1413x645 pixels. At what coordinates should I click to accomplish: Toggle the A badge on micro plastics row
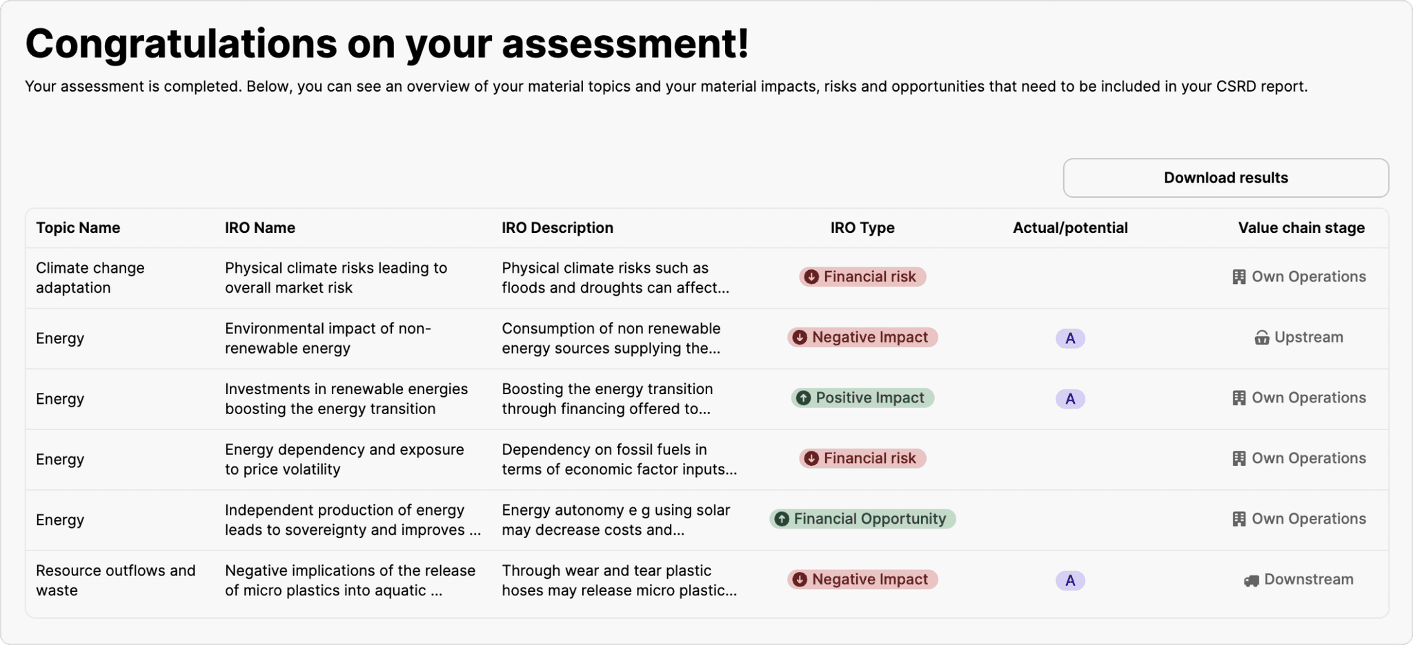[1070, 580]
